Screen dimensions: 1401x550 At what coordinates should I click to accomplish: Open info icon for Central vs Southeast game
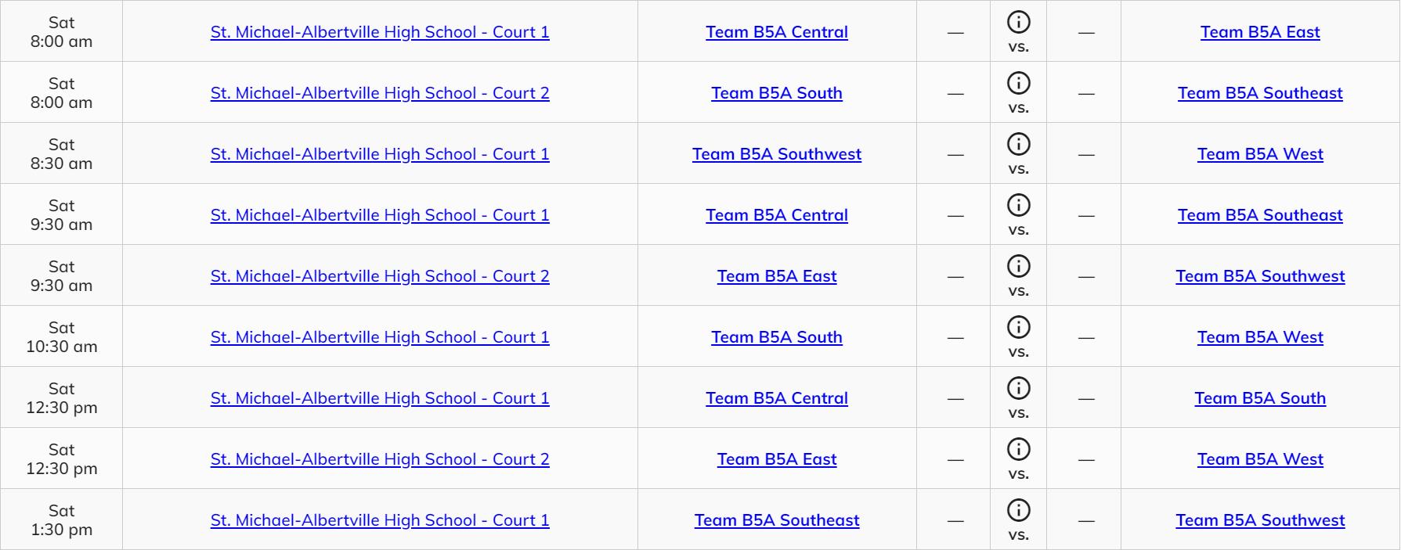coord(1018,205)
